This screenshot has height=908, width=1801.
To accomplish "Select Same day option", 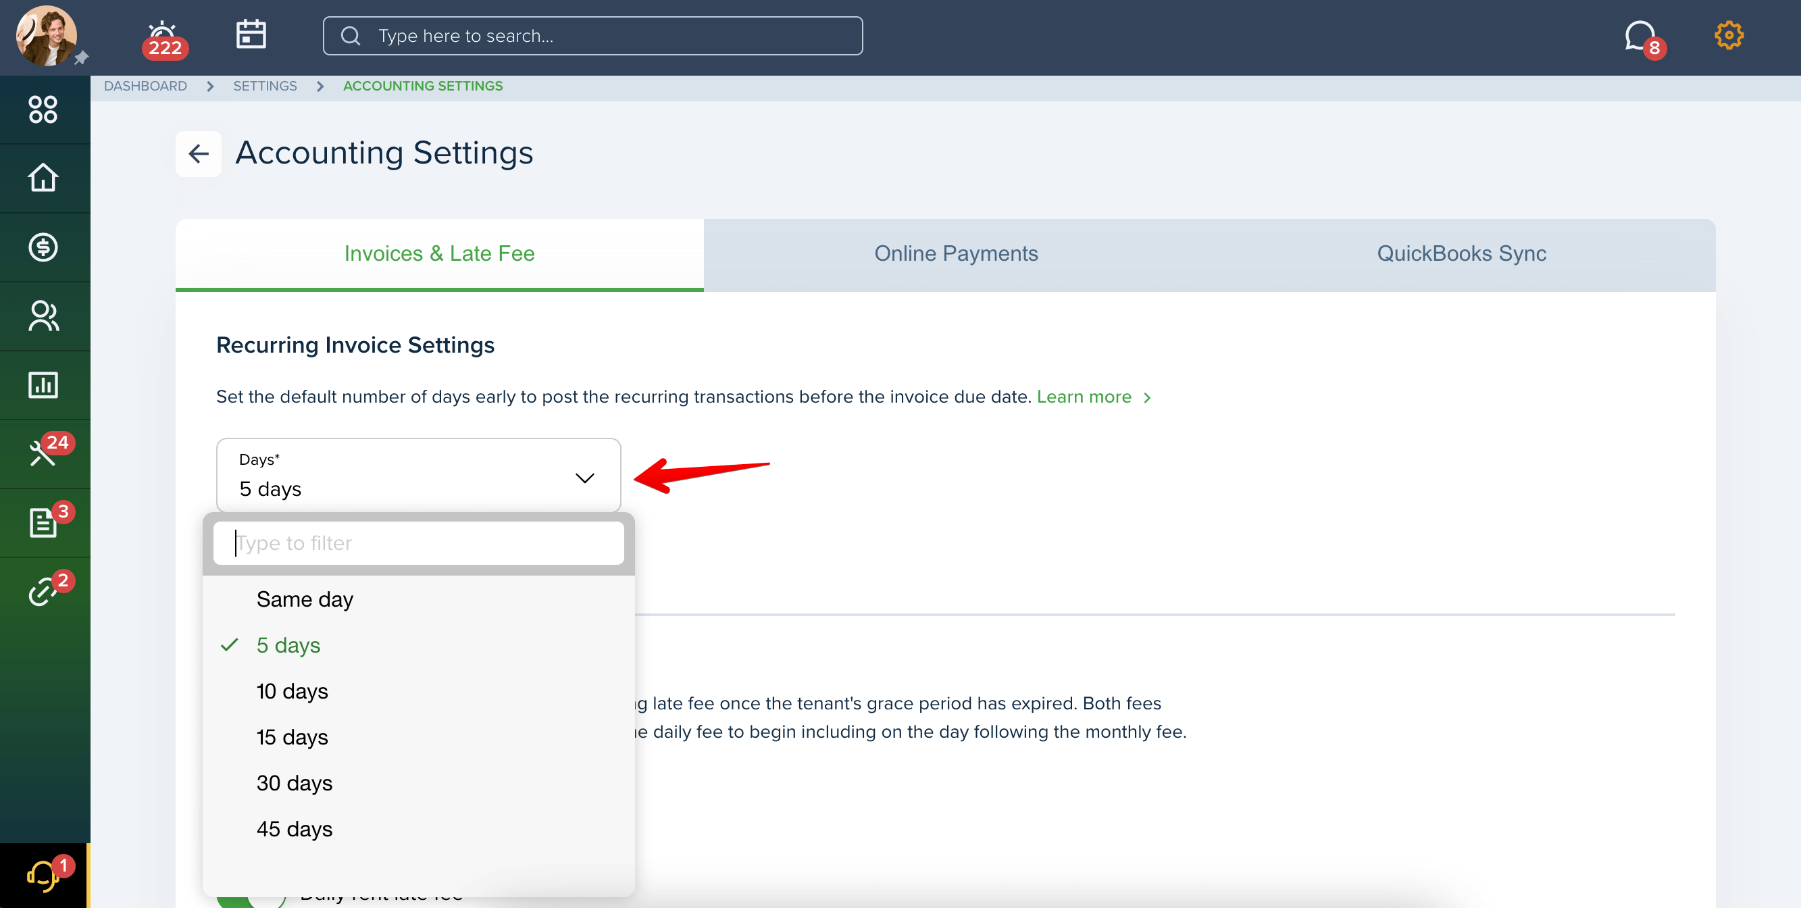I will [419, 599].
